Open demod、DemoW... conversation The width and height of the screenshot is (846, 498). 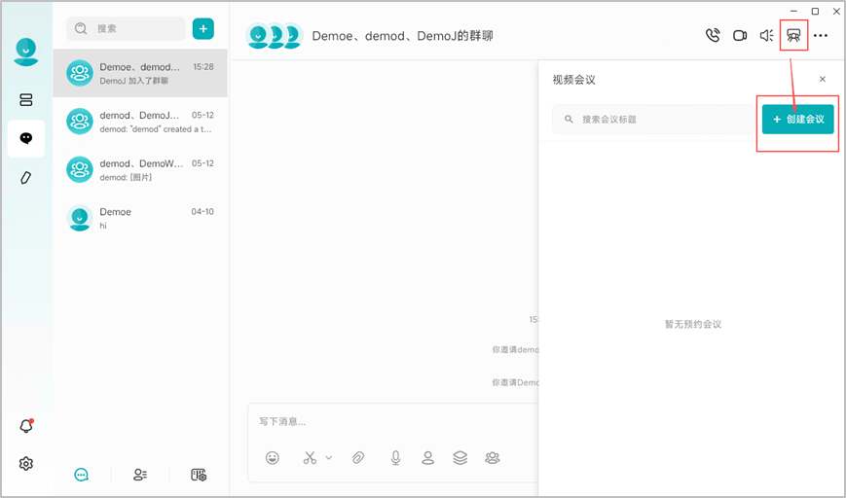tap(140, 170)
